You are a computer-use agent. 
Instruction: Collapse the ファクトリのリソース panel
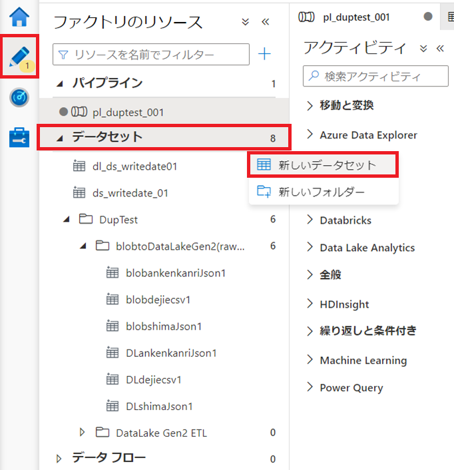(x=265, y=22)
